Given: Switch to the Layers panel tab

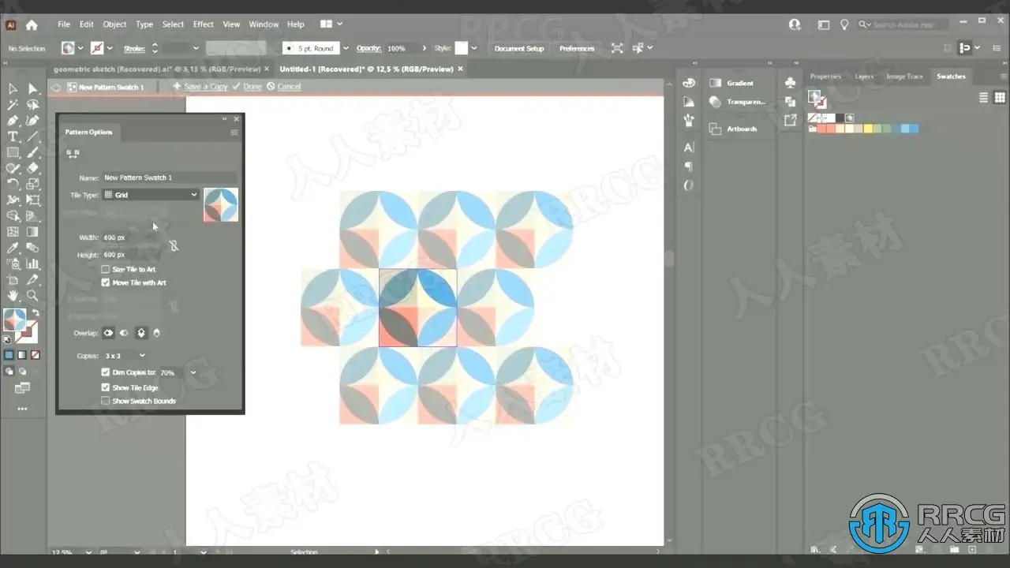Looking at the screenshot, I should (864, 77).
